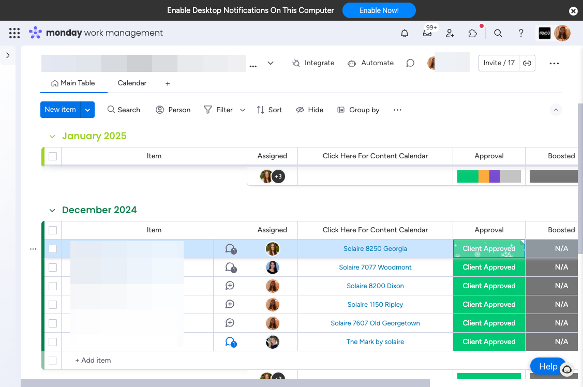Image resolution: width=583 pixels, height=387 pixels.
Task: Collapse the December 2024 group
Action: tap(52, 211)
